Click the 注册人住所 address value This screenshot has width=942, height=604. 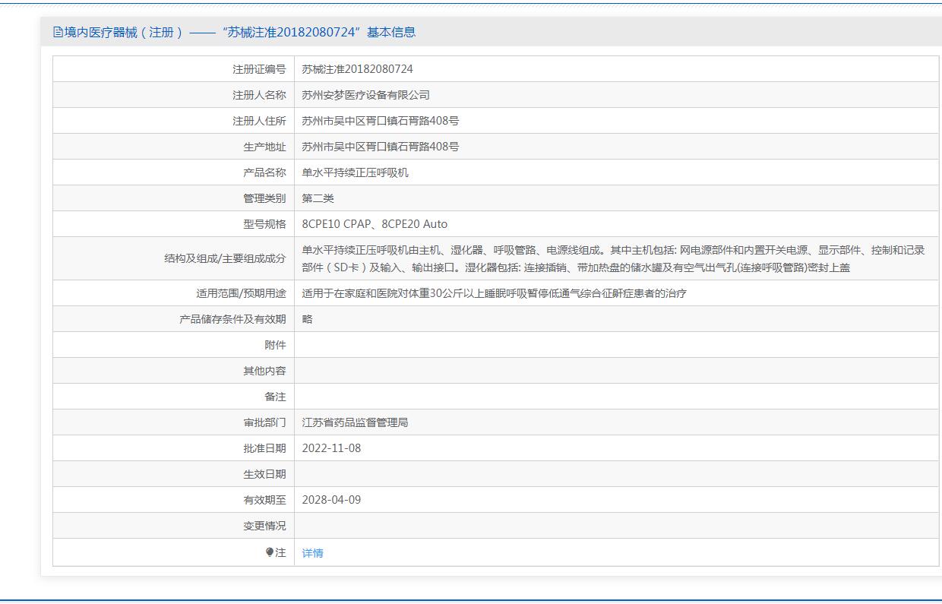[x=380, y=121]
